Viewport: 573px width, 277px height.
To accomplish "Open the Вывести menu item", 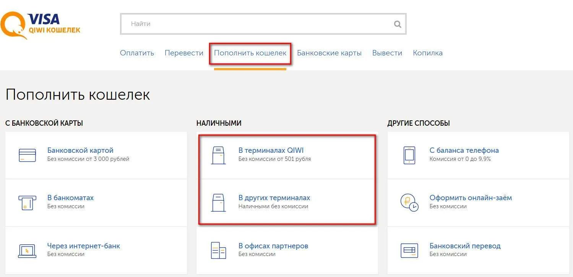I will pos(387,53).
